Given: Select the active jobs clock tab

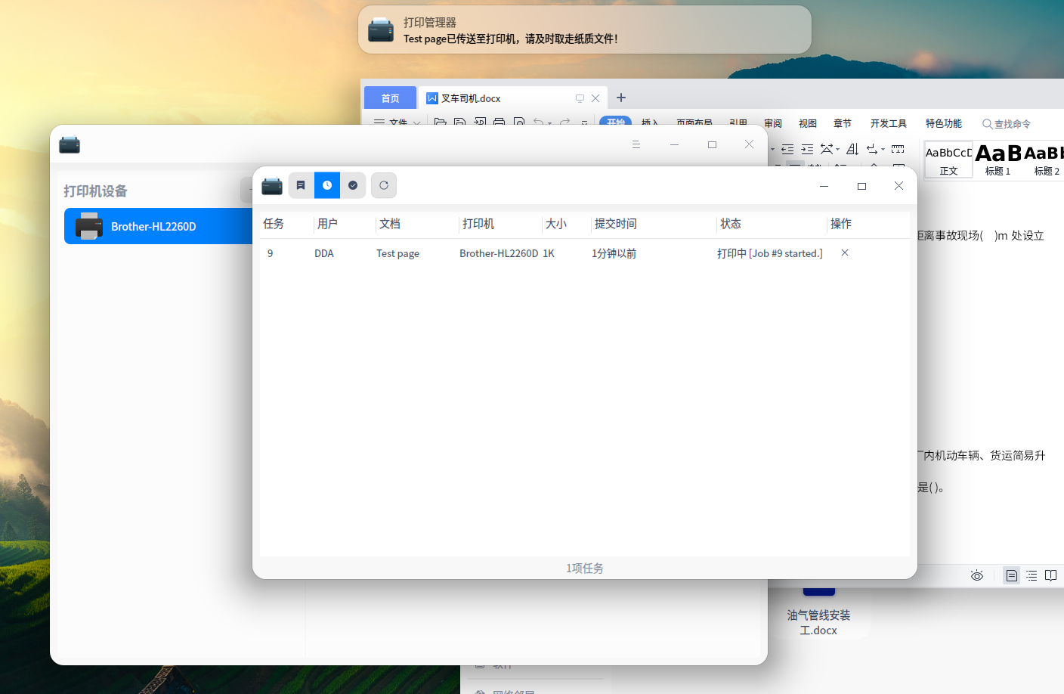Looking at the screenshot, I should (327, 185).
